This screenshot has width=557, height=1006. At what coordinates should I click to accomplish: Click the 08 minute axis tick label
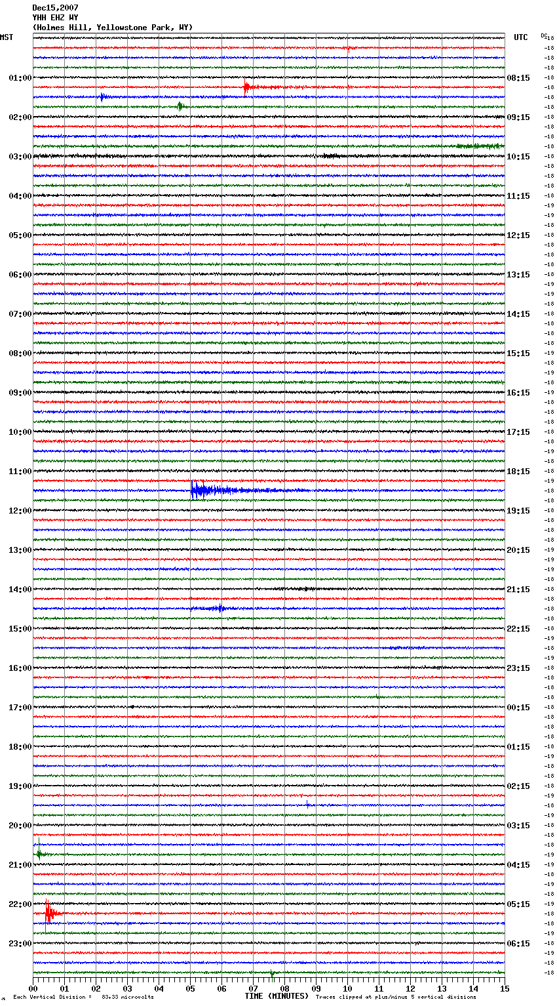click(285, 988)
